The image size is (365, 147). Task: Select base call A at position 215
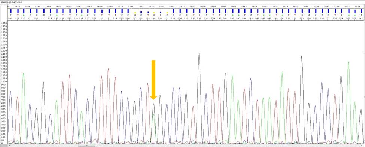[x=57, y=15]
